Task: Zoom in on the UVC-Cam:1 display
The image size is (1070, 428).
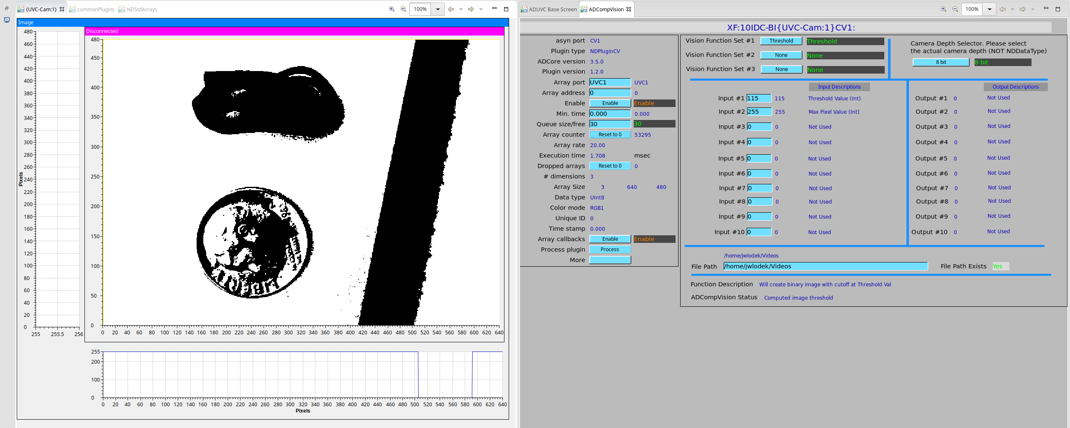Action: pos(392,9)
